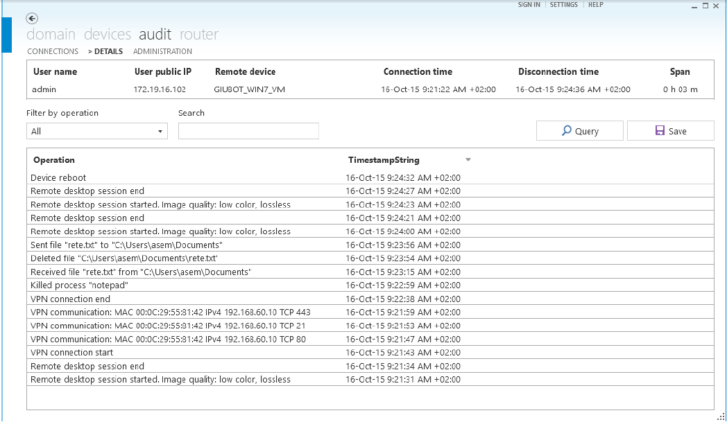Open SETTINGS from top bar
727x422 pixels.
pos(564,5)
